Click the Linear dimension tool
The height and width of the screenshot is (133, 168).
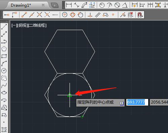(69, 5)
